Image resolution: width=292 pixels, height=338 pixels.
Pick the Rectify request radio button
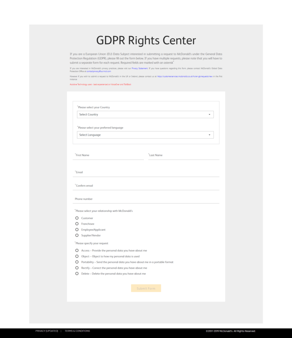tap(77, 268)
